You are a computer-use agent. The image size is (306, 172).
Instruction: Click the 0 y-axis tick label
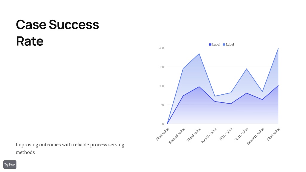(x=163, y=124)
